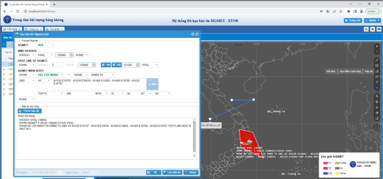Open the Trợ giúp menu
Image resolution: width=383 pixels, height=179 pixels.
pyautogui.click(x=55, y=29)
